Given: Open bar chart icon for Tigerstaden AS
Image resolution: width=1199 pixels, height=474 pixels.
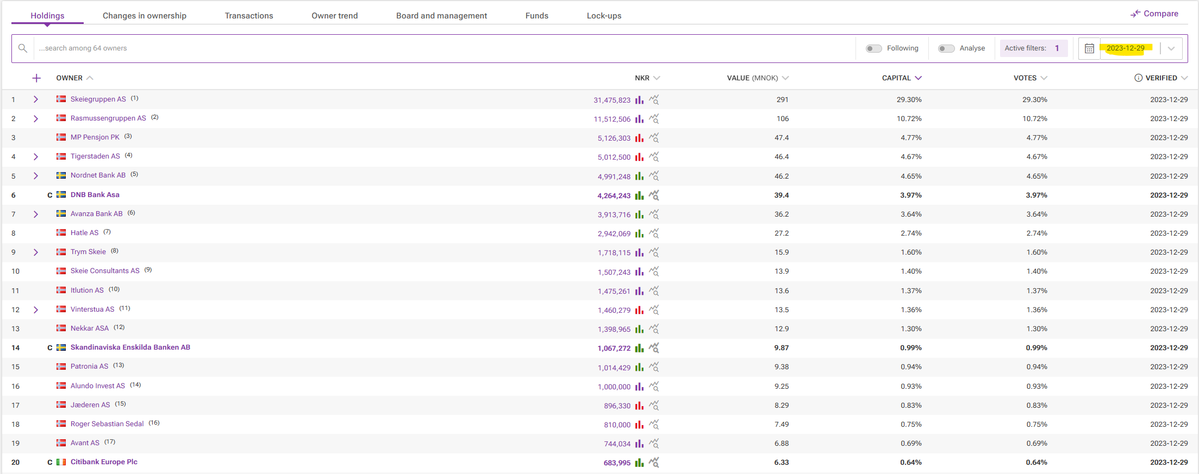Looking at the screenshot, I should [x=639, y=157].
